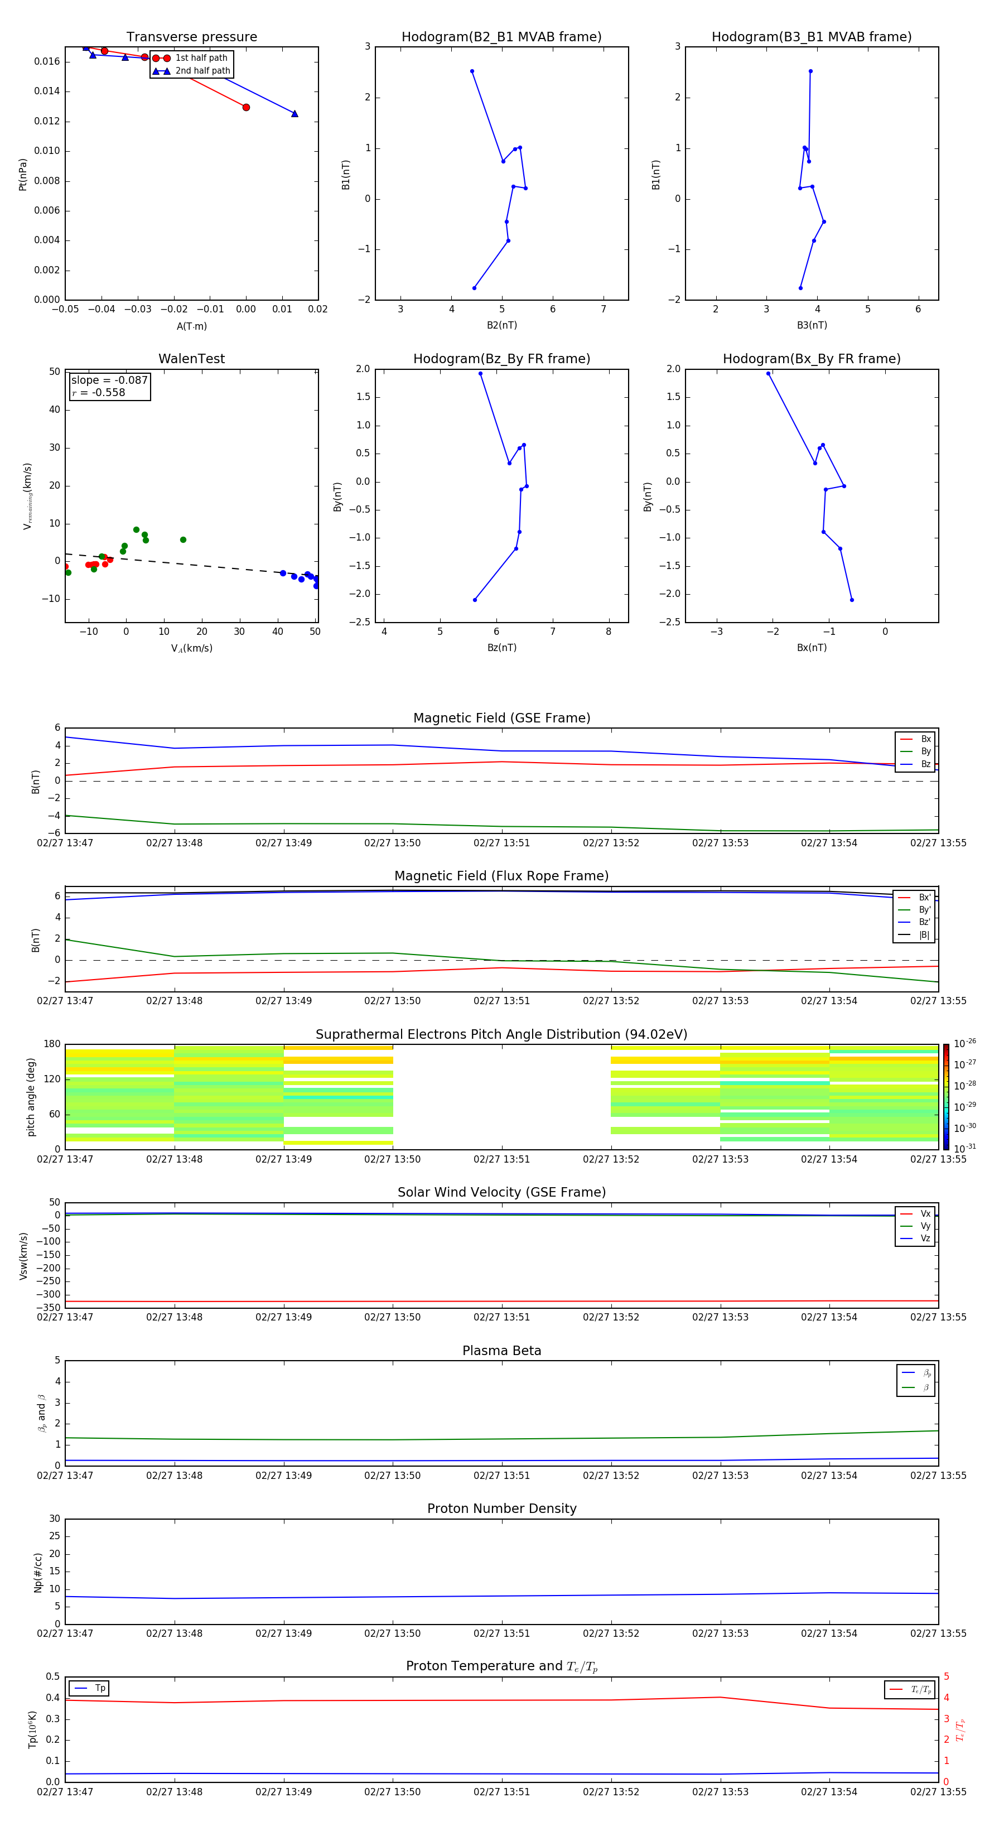Viewport: 1004px width, 1841px height.
Task: Click the '02/27 13:47' tick on the GSE magnetic field plot
Action: coord(65,842)
